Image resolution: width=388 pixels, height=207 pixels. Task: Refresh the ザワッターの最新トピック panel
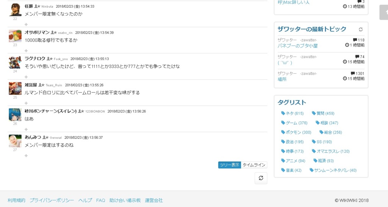click(360, 29)
